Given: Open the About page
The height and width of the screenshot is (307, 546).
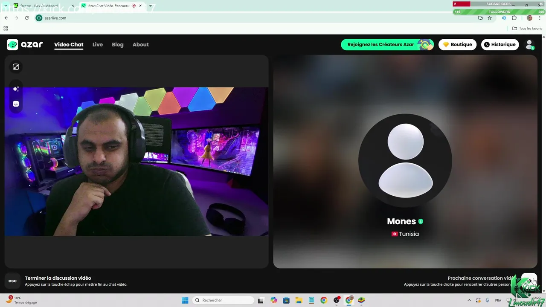Looking at the screenshot, I should pos(140,44).
